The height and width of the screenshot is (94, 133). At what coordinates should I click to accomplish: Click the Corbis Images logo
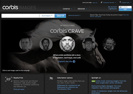pyautogui.click(x=19, y=7)
